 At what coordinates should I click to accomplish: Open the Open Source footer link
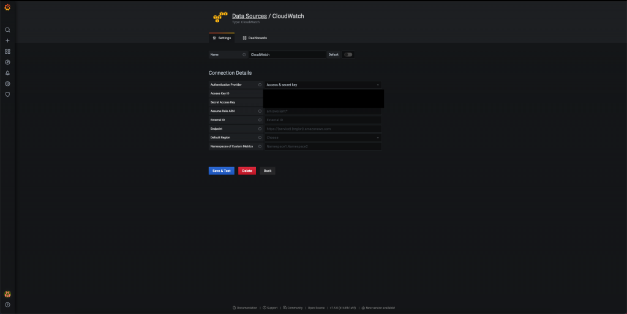coord(317,308)
